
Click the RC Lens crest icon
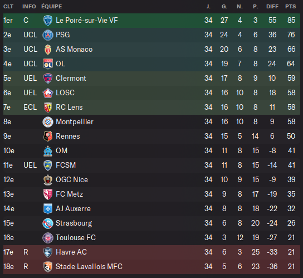point(48,108)
